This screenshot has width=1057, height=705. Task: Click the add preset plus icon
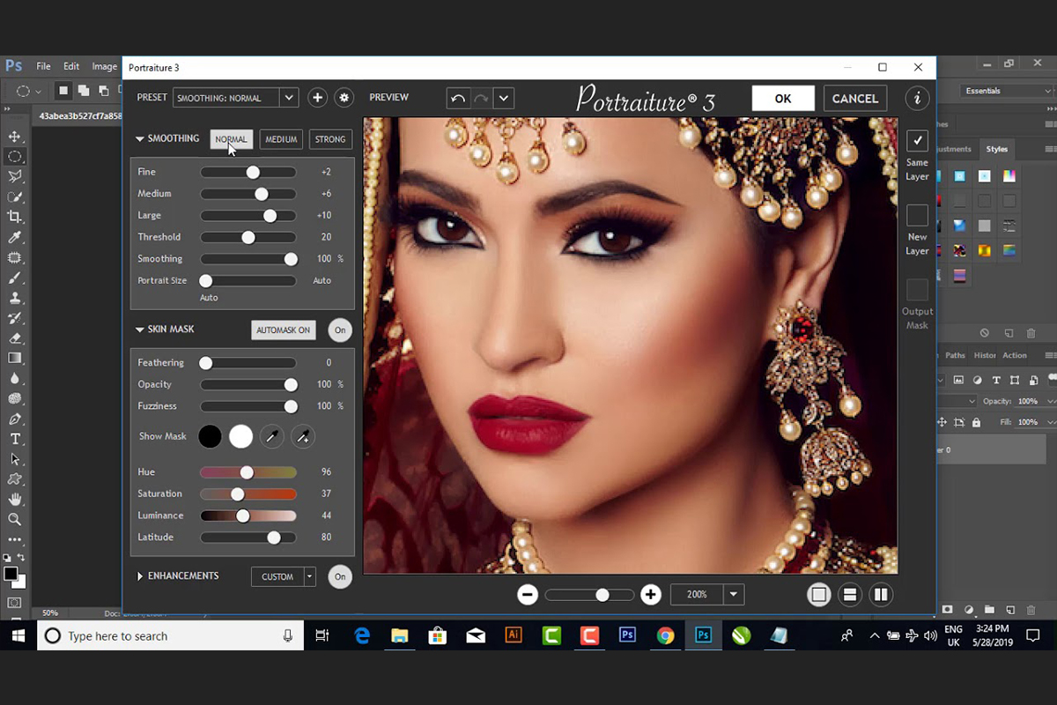(318, 98)
